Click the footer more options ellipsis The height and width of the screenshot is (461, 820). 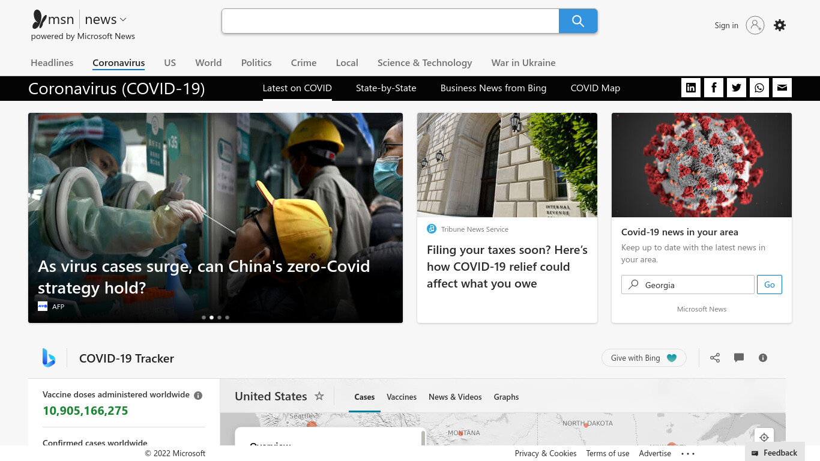tap(688, 454)
